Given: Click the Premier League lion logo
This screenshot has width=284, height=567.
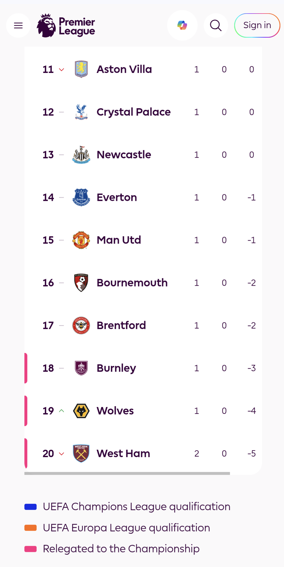Looking at the screenshot, I should [x=46, y=25].
